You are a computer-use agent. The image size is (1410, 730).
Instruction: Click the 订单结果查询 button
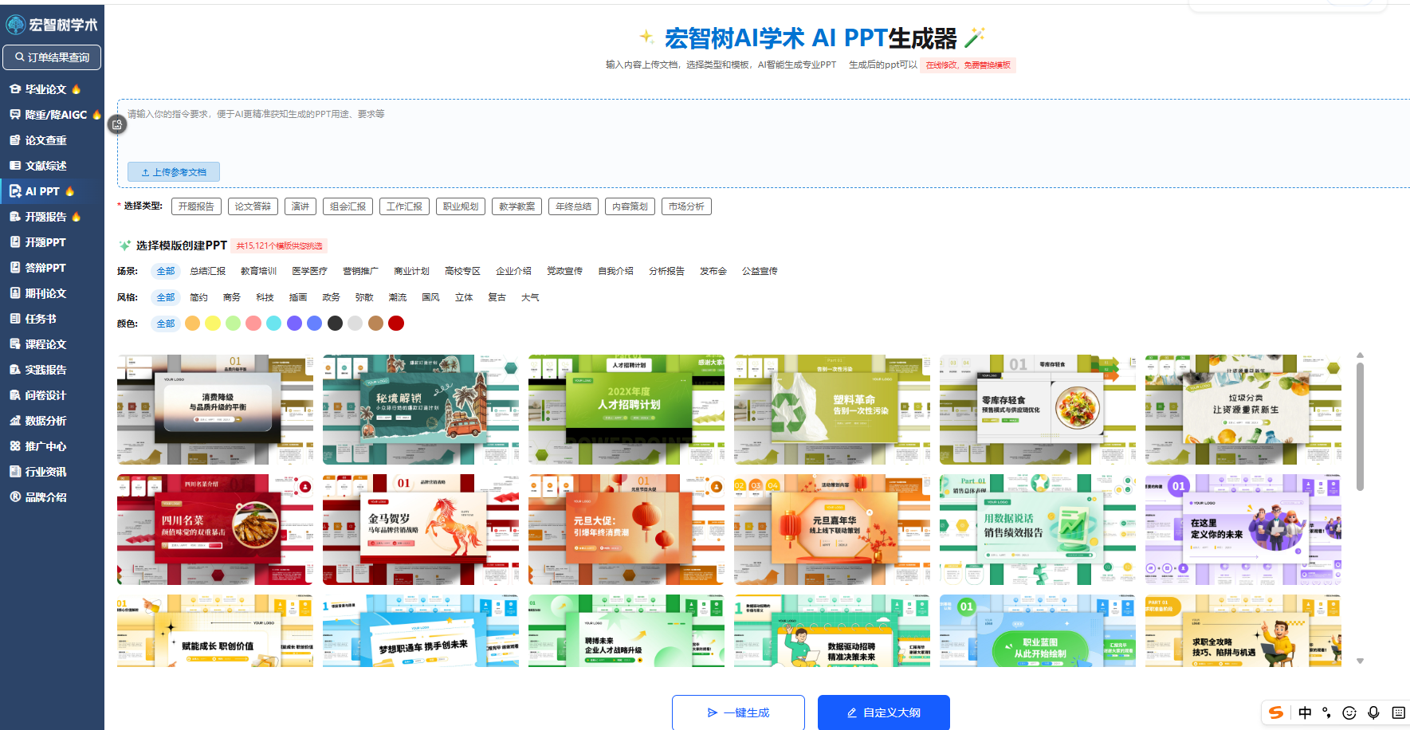point(53,57)
